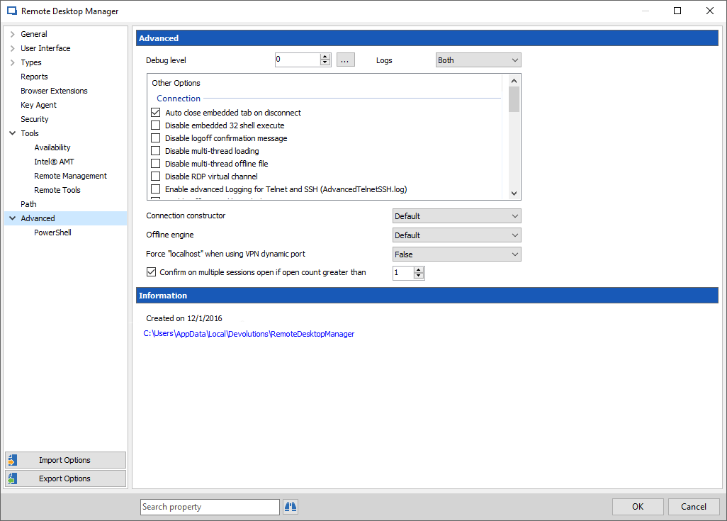Uncheck Auto close embedded tab on disconnect
The image size is (727, 521).
coord(155,112)
